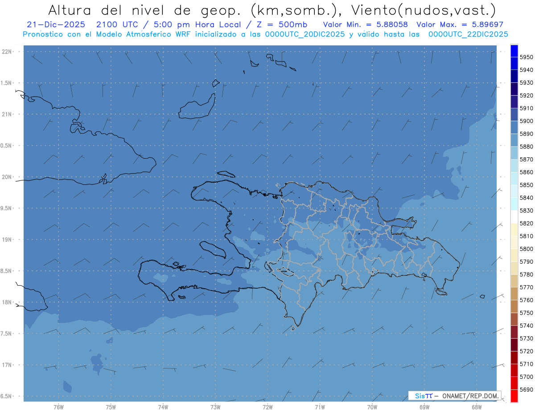
Task: Click the legend value '5850'
Action: [x=526, y=185]
